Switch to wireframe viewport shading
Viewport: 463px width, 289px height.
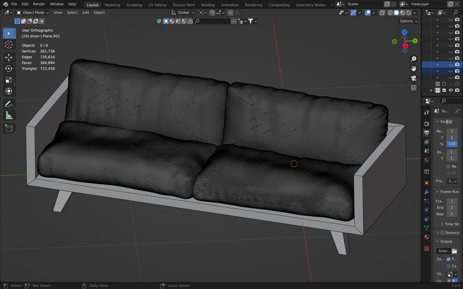coord(390,13)
